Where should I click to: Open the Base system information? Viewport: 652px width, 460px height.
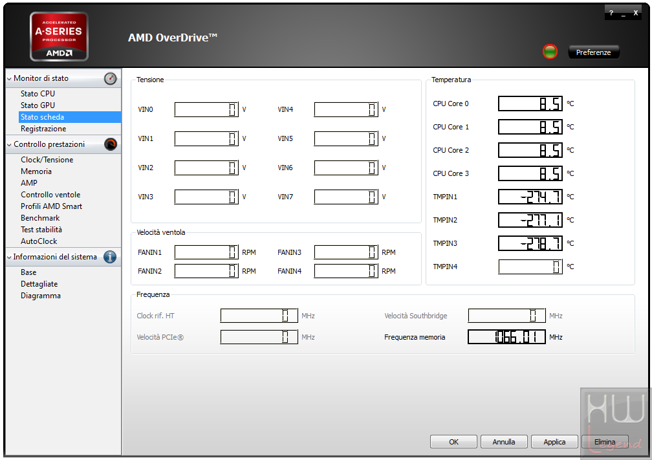point(28,272)
